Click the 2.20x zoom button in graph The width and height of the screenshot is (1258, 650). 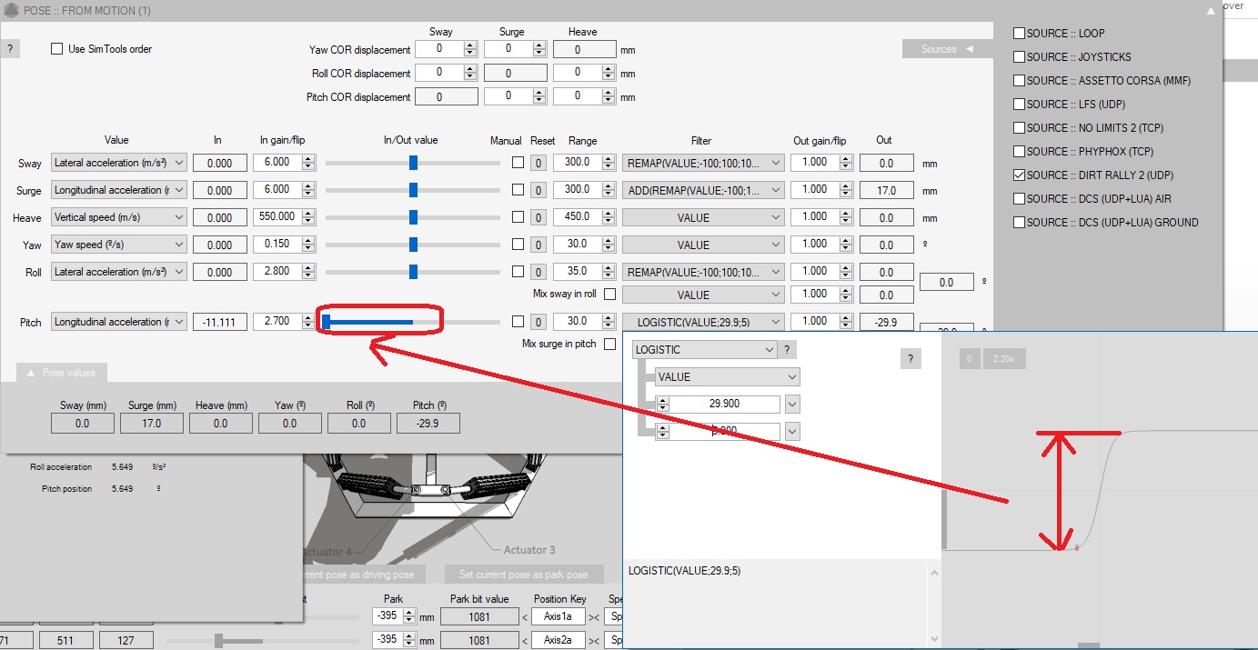[x=1002, y=359]
